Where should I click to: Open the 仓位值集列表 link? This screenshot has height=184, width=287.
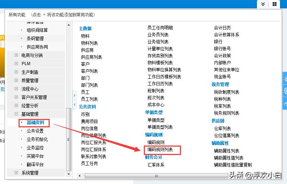(x=226, y=135)
